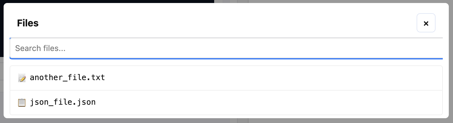Open json_file.json from the list
Image resolution: width=453 pixels, height=123 pixels.
click(63, 103)
